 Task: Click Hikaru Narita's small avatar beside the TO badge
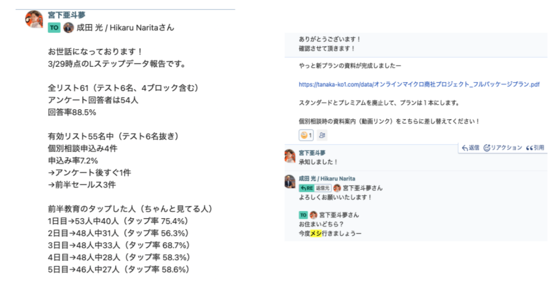(x=68, y=28)
